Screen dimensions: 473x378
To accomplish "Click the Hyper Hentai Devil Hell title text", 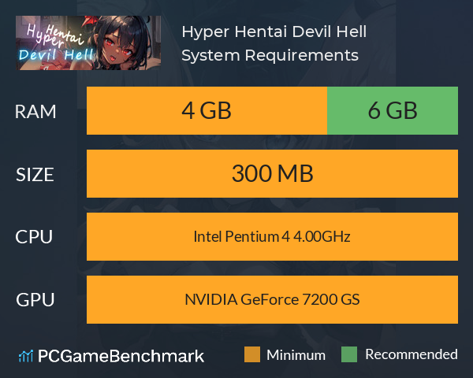I will pyautogui.click(x=274, y=32).
